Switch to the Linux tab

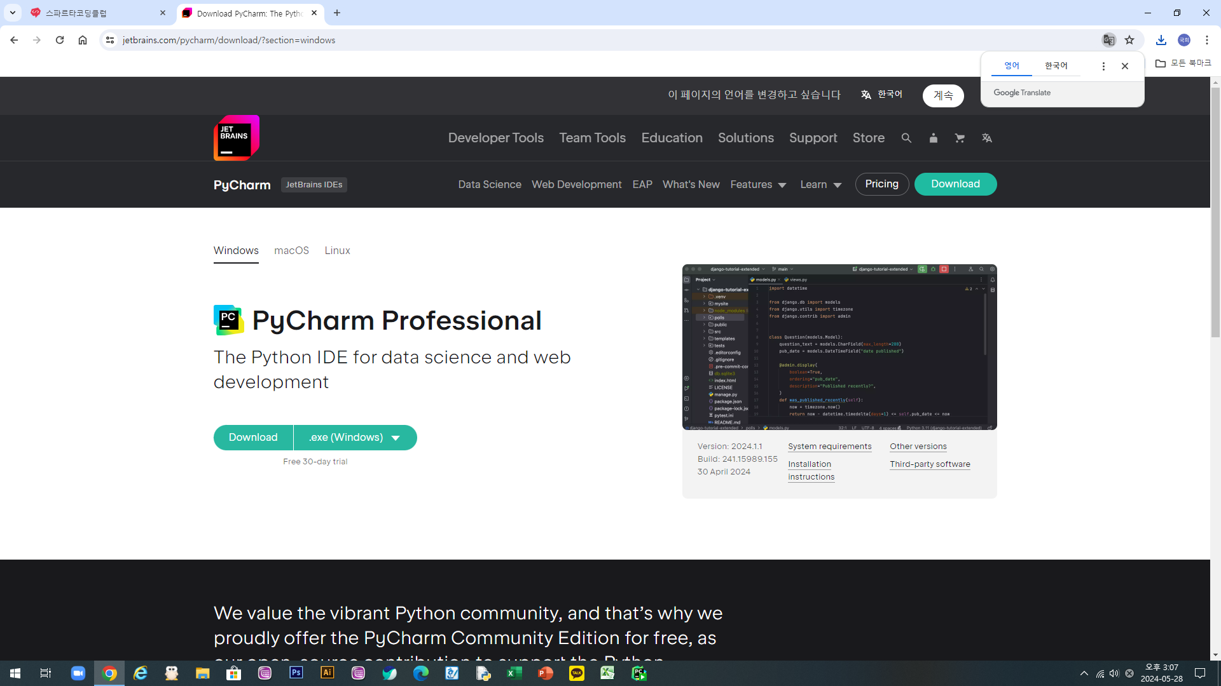(x=337, y=251)
